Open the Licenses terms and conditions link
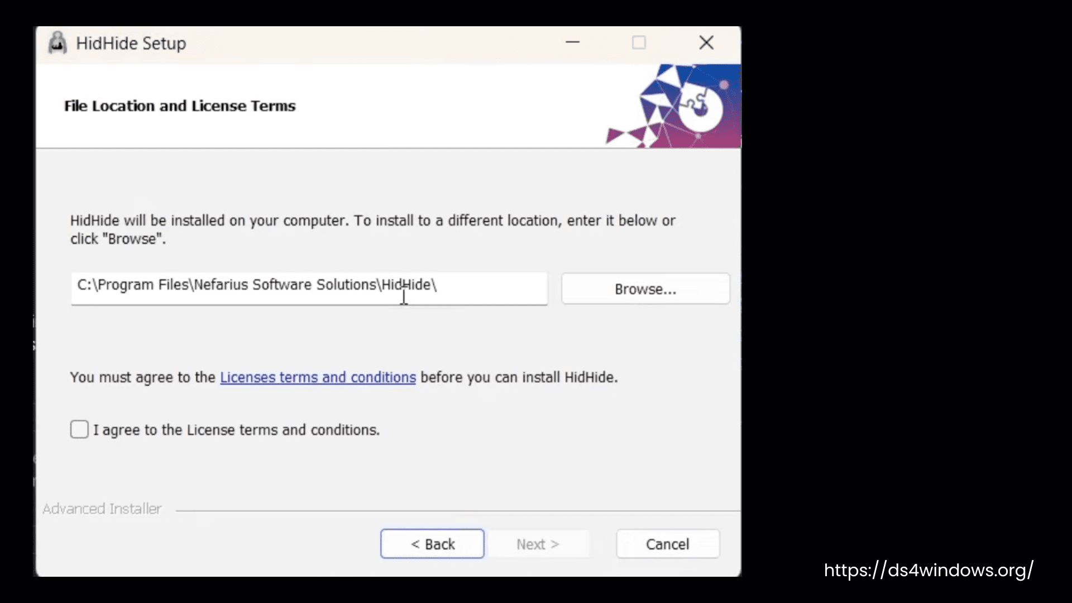Image resolution: width=1072 pixels, height=603 pixels. coord(318,377)
